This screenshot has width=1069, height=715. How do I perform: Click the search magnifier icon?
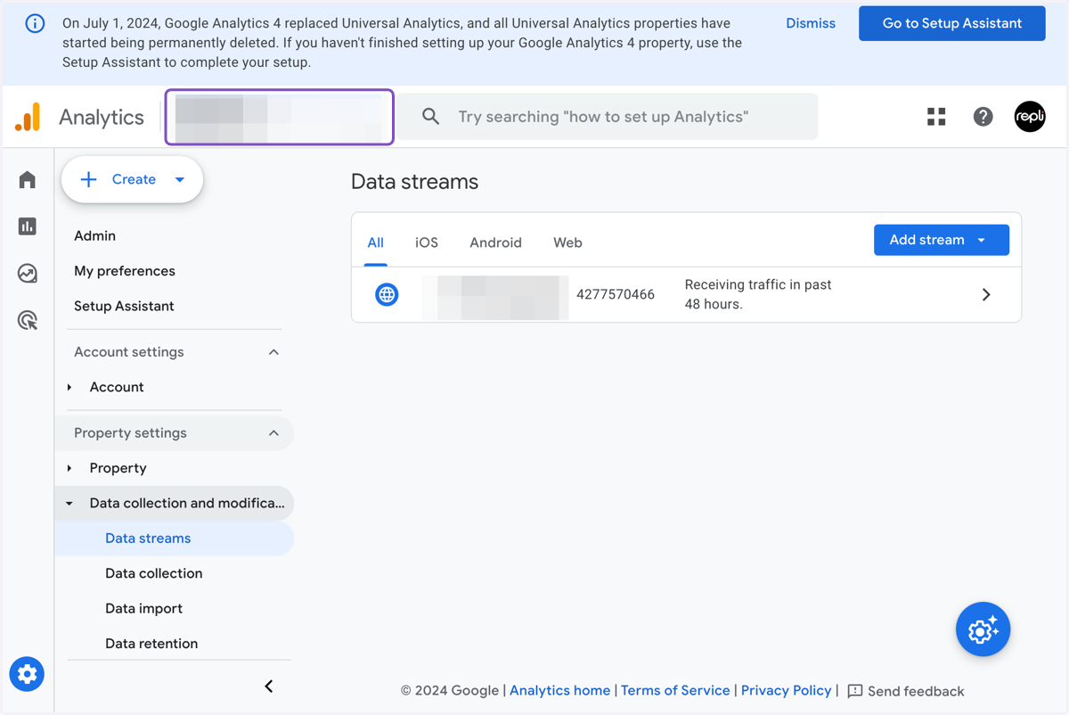[x=430, y=117]
